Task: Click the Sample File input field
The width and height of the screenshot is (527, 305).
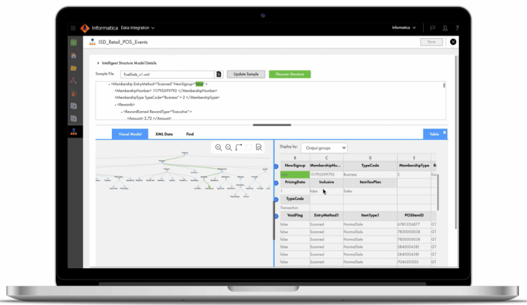Action: coord(168,74)
